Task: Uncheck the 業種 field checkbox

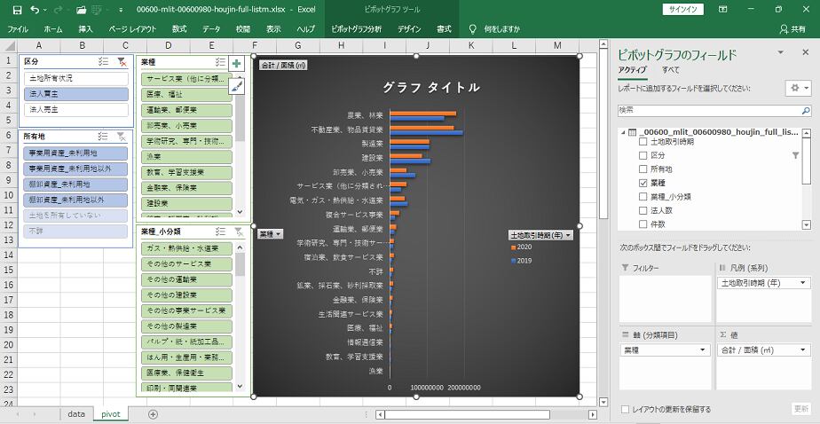Action: click(x=643, y=183)
